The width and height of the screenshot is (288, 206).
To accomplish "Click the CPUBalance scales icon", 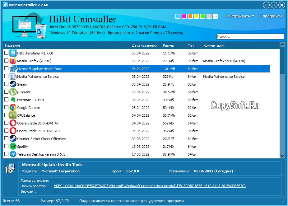I will 13,115.
